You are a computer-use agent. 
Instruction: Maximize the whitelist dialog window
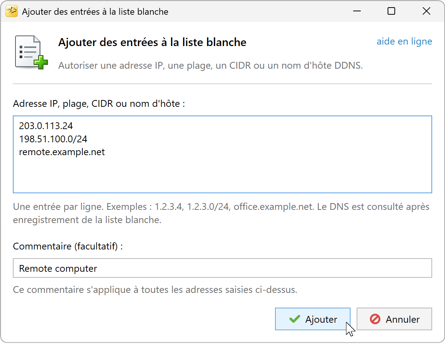tap(391, 11)
